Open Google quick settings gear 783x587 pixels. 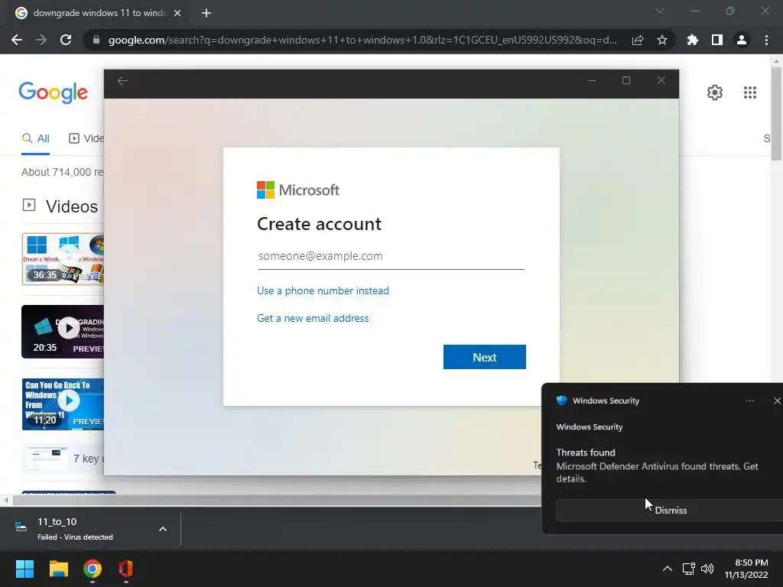715,92
